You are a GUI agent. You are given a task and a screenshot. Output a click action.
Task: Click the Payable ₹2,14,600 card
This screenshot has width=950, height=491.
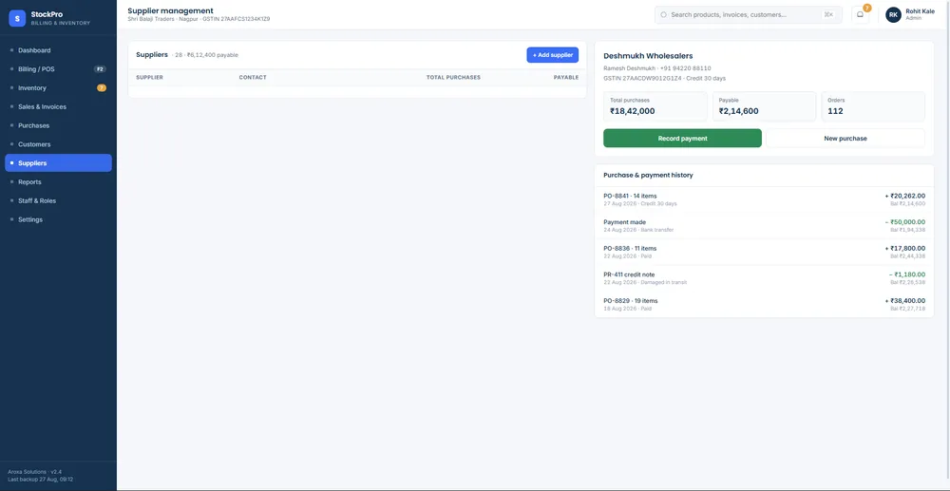[x=764, y=106]
